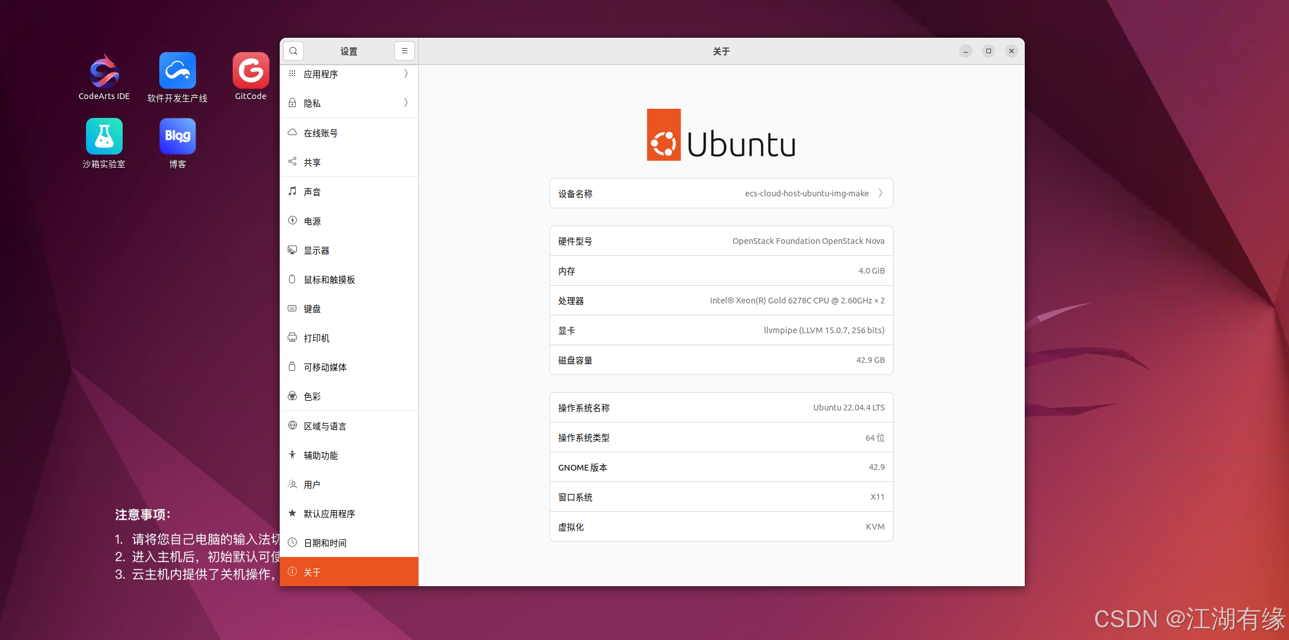The image size is (1289, 640).
Task: Click the lock icon beside 隐私
Action: (x=292, y=102)
